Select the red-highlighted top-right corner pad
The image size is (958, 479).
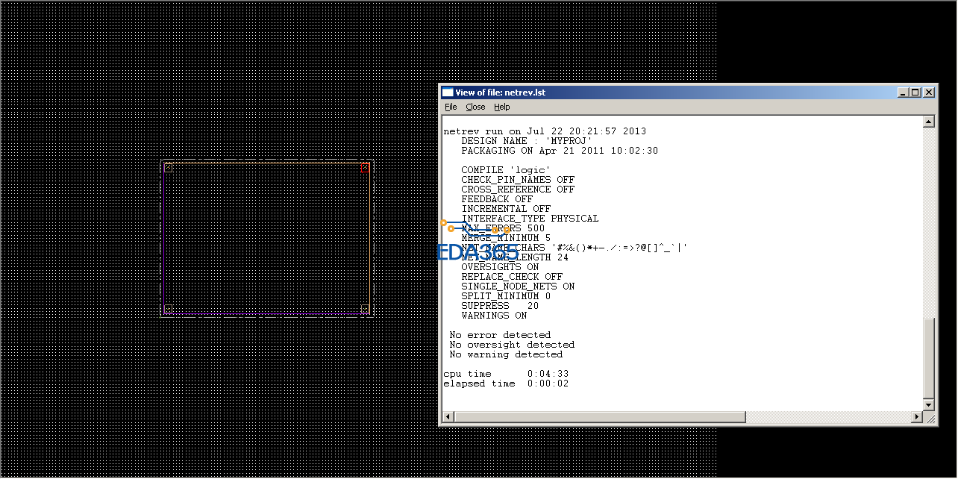coord(365,168)
